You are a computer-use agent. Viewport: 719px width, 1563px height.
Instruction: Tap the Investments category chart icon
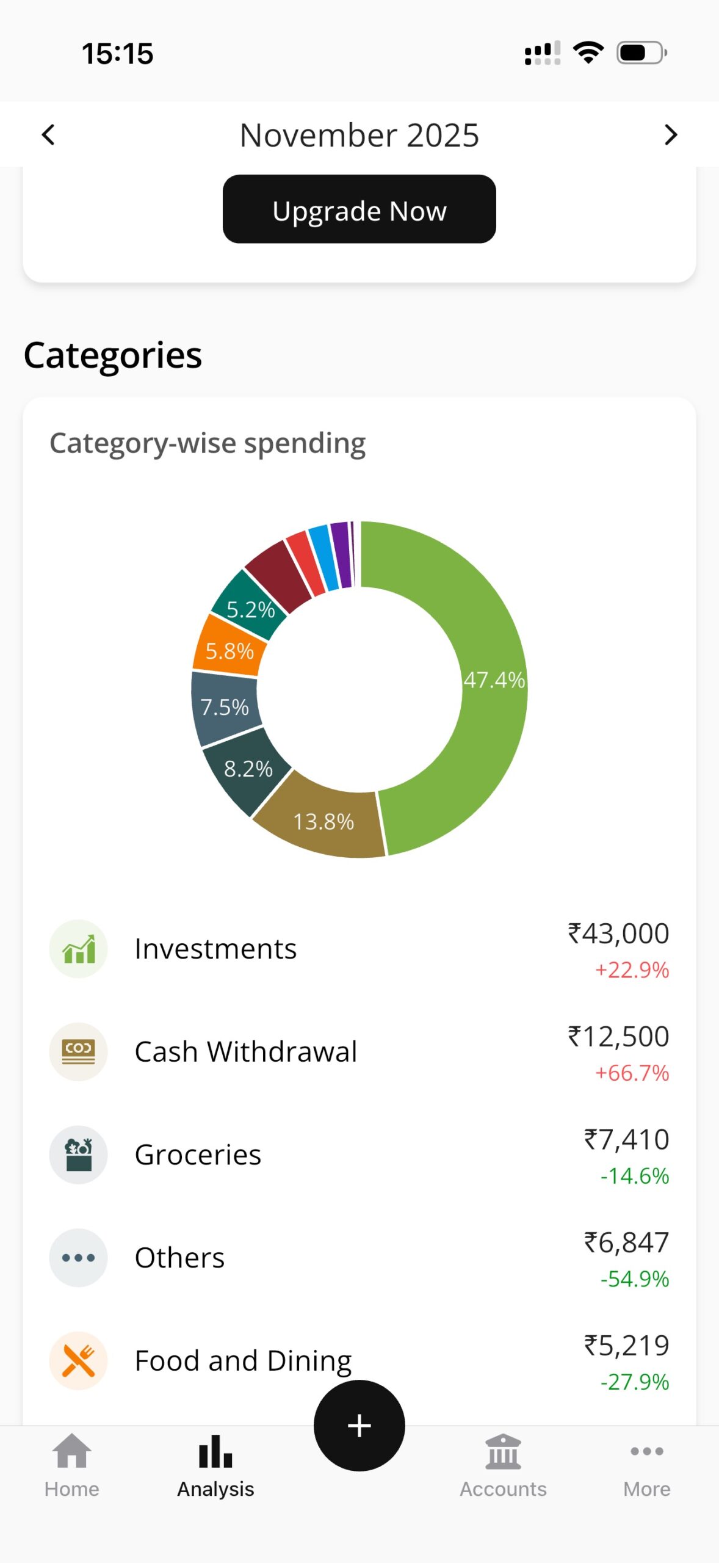click(x=78, y=949)
